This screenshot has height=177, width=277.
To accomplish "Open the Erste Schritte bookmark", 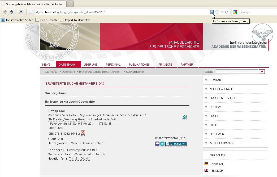I will coord(47,20).
